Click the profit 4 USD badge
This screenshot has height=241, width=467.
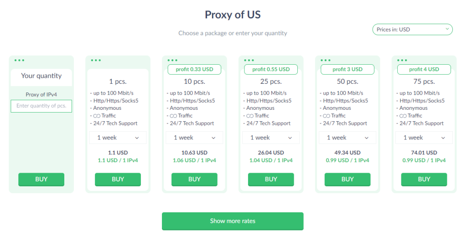(x=424, y=69)
